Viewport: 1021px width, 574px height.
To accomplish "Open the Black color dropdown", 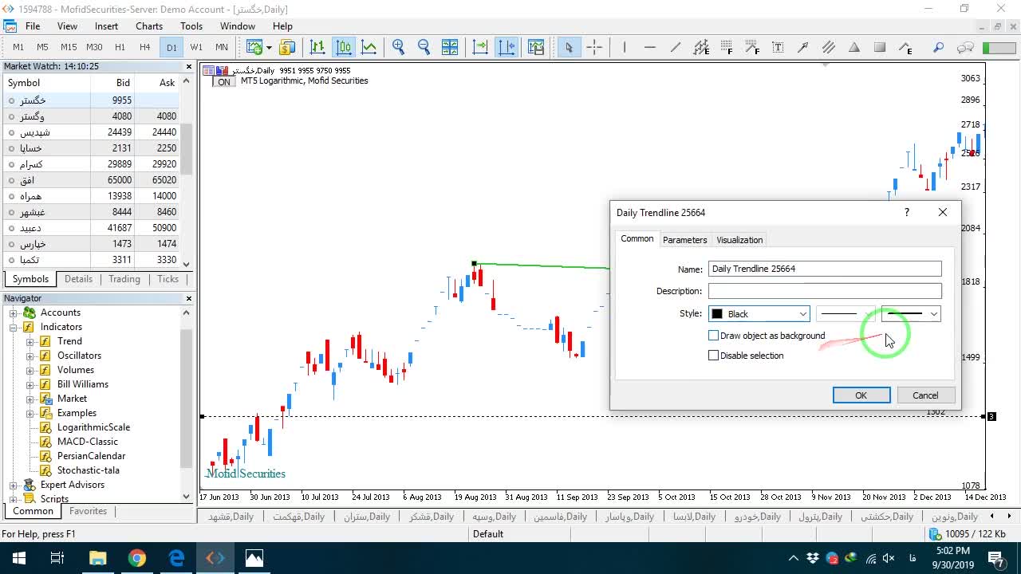I will click(759, 314).
